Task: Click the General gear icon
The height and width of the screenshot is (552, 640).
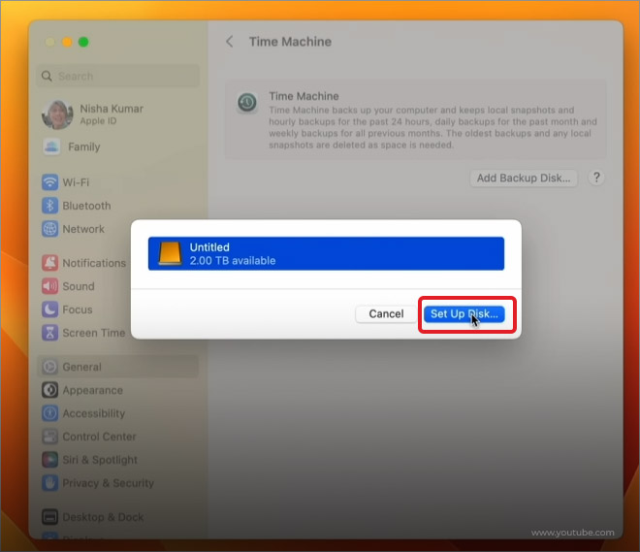Action: coord(49,367)
